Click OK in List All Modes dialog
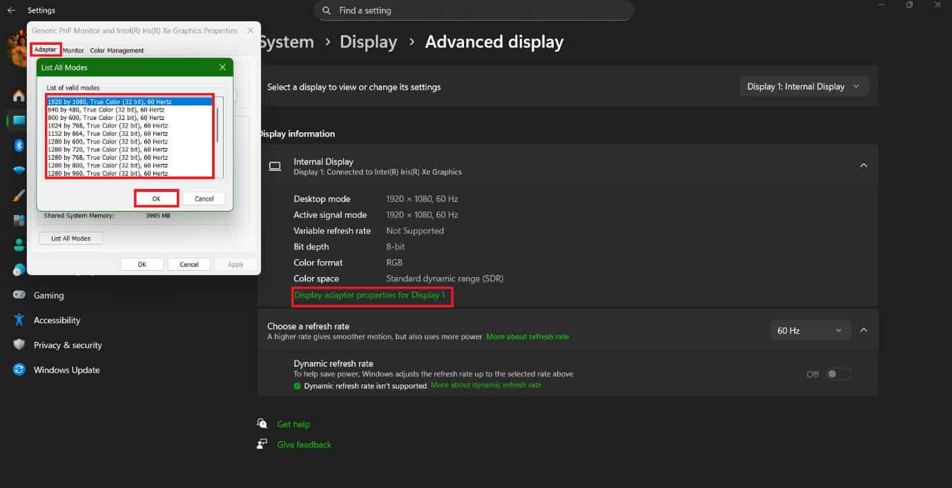The width and height of the screenshot is (952, 488). [x=156, y=199]
